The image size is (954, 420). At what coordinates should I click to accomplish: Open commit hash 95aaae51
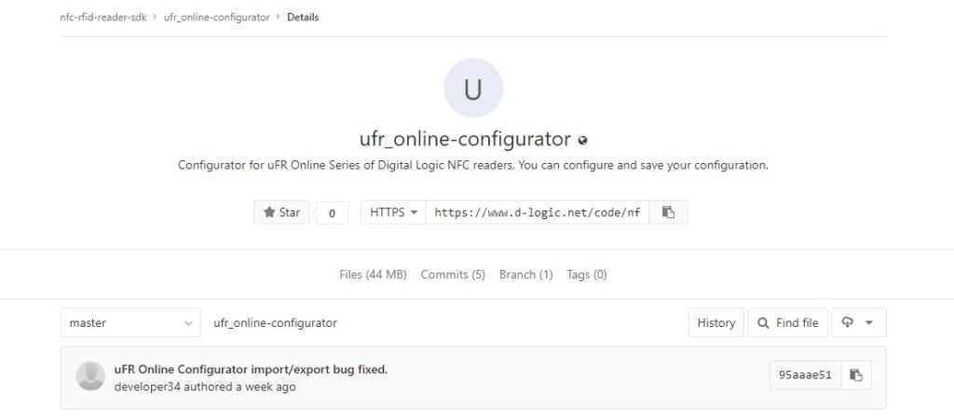(x=805, y=375)
